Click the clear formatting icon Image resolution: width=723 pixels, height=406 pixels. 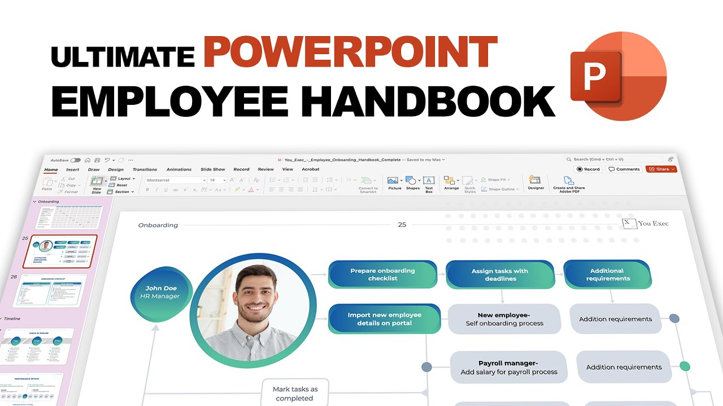pos(256,180)
